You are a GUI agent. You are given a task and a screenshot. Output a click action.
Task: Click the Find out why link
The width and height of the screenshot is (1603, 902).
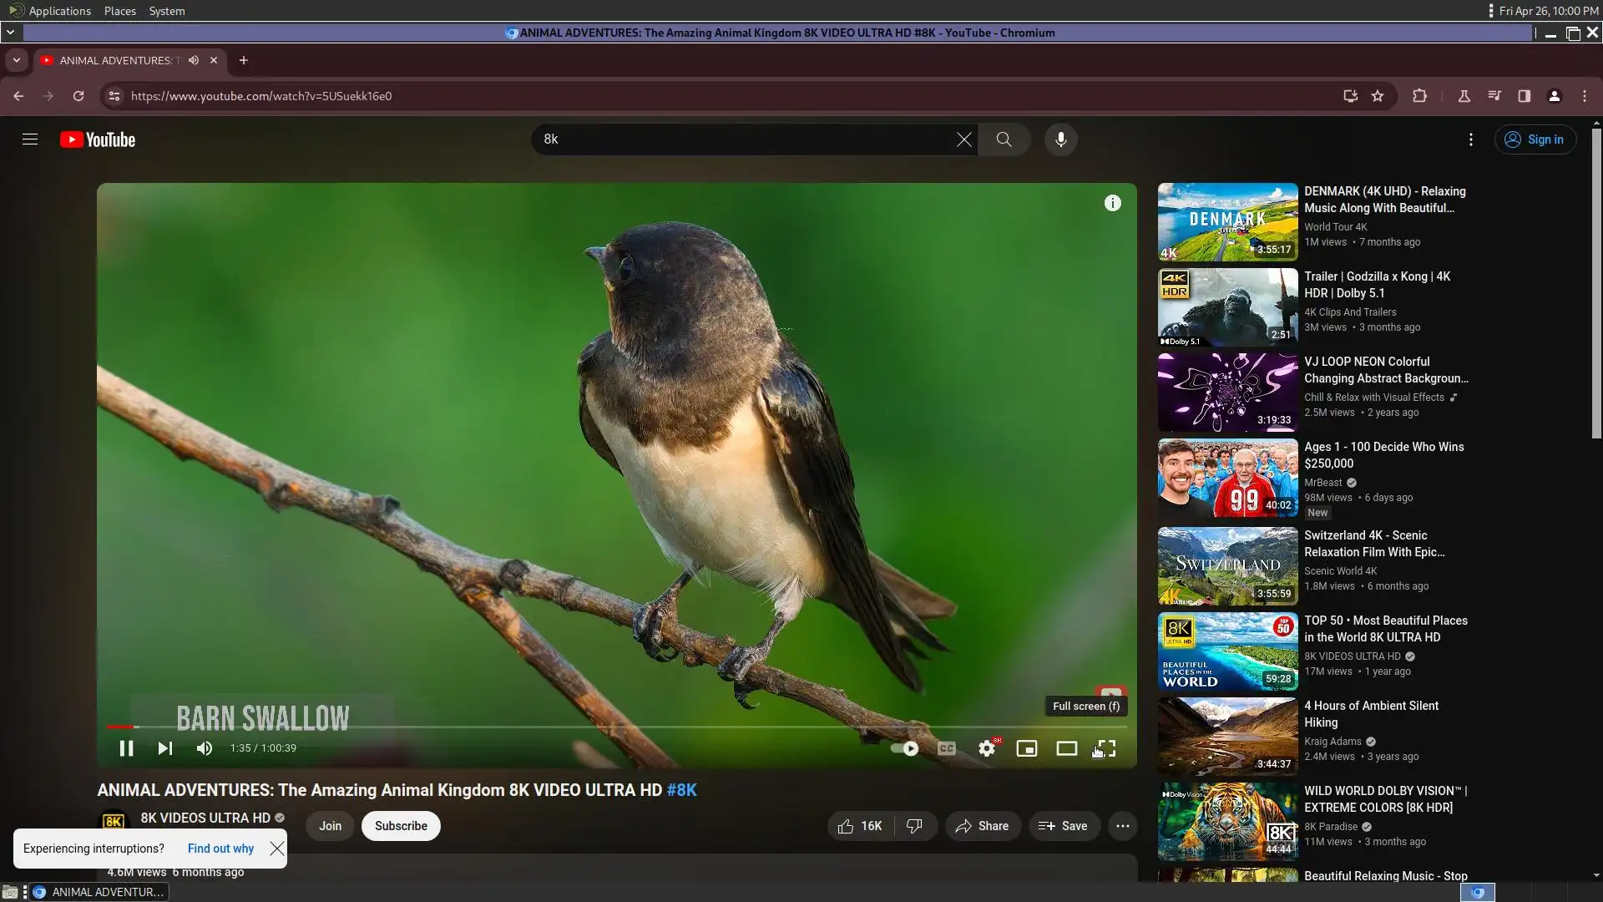[x=220, y=849]
